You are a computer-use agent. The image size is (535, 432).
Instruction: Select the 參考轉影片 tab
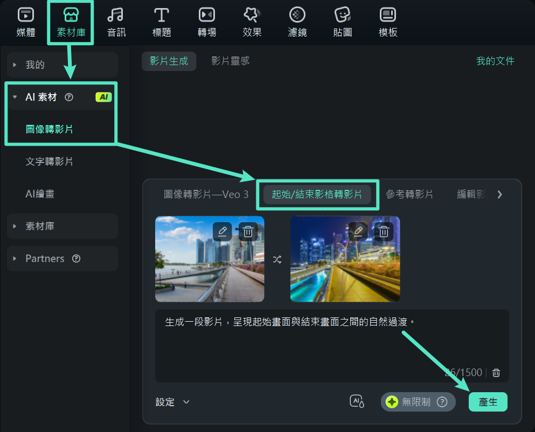point(410,195)
